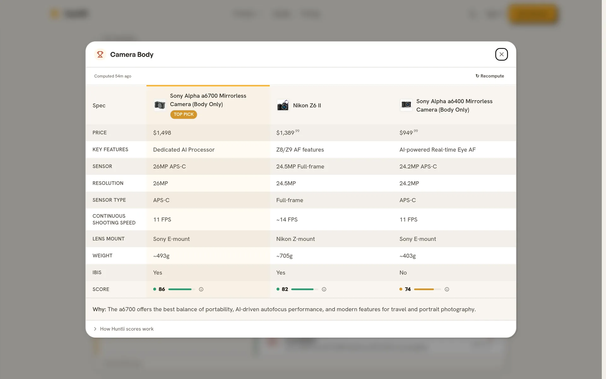Screen dimensions: 606x379
Task: Click the Nikon Z-mount value
Action: 295,239
